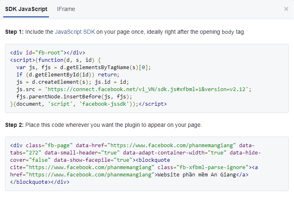The height and width of the screenshot is (200, 294).
Task: Click the text 'facebook-jssdk' in closing script line
Action: (104, 104)
